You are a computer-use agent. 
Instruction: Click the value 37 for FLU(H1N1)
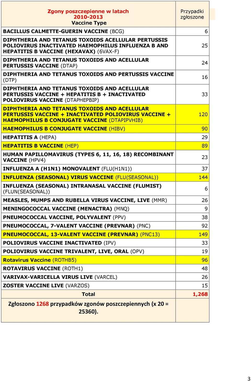pos(204,169)
